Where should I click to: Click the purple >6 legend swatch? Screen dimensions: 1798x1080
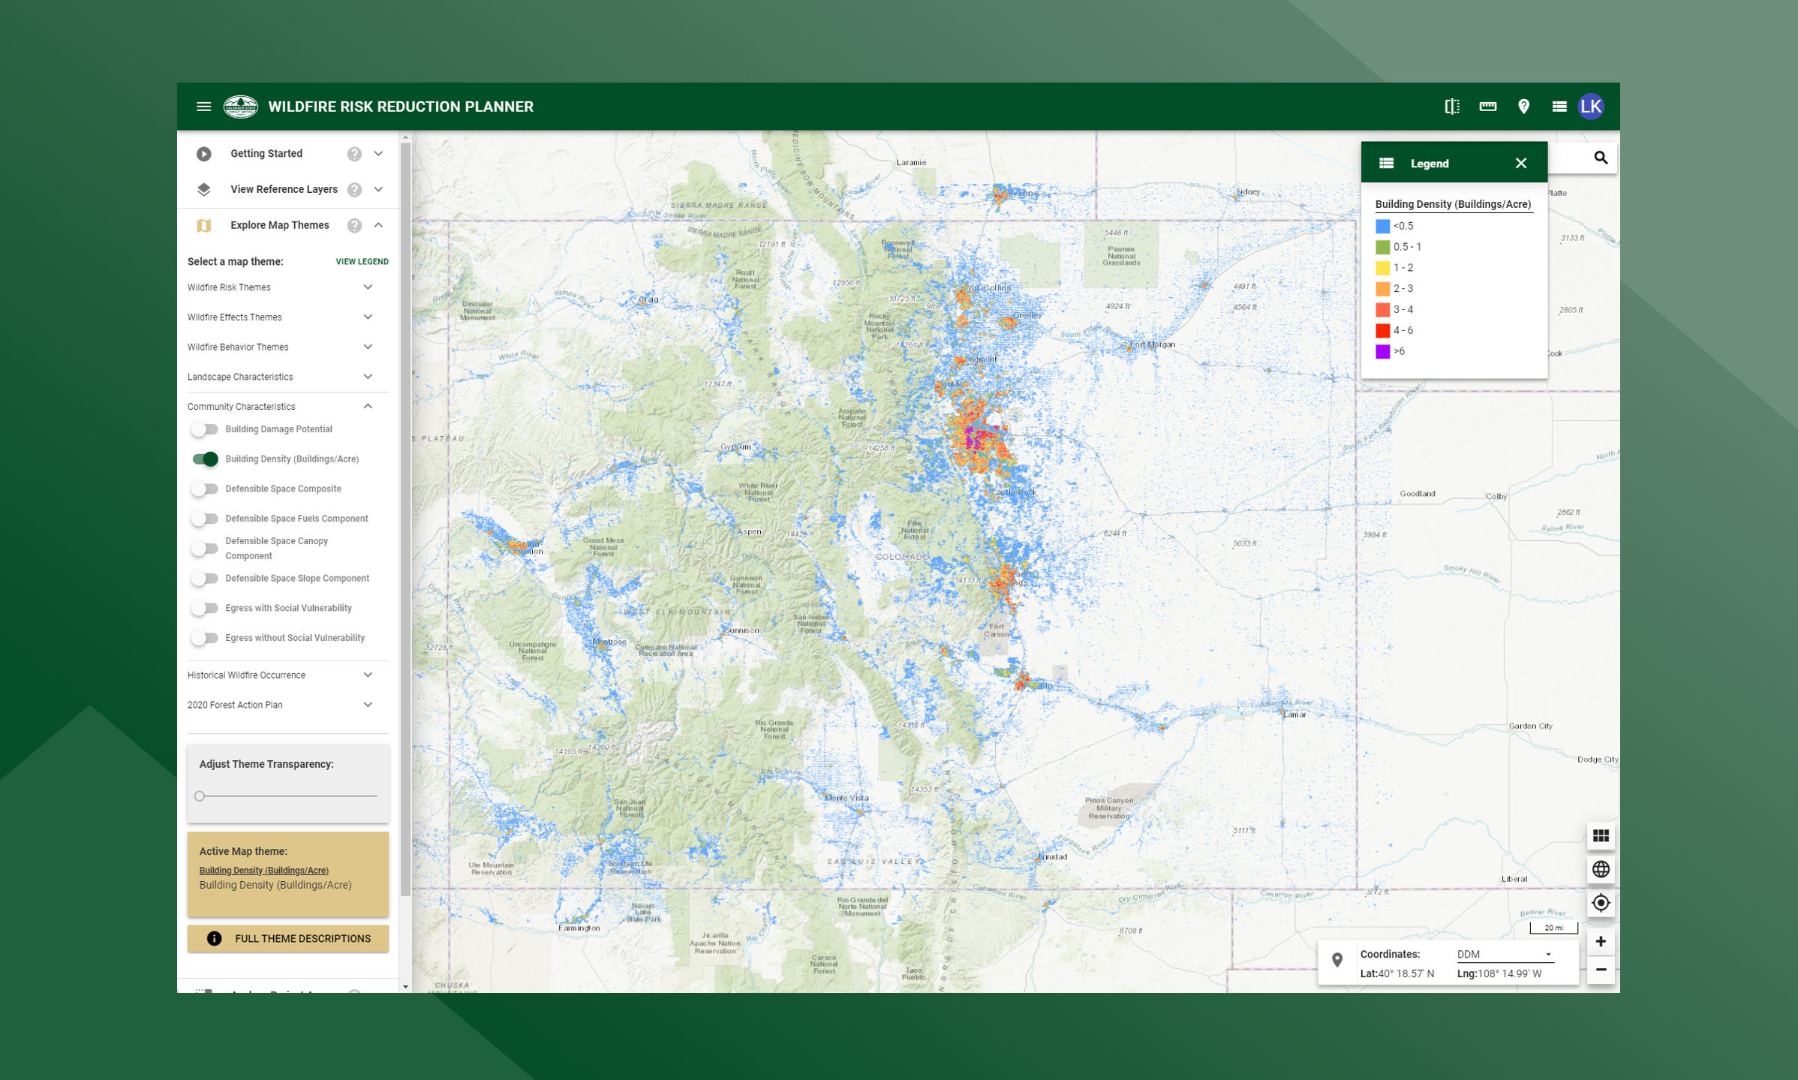pos(1382,351)
